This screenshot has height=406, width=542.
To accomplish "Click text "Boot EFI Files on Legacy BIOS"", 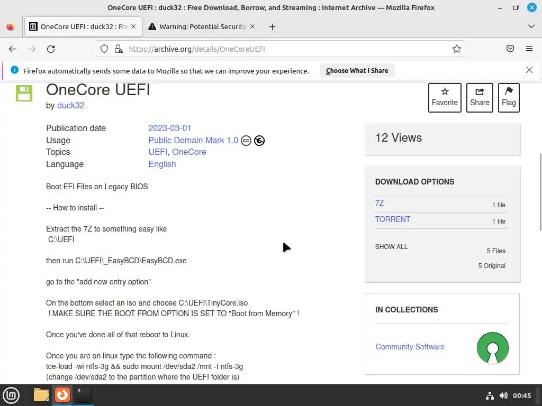I will (97, 187).
